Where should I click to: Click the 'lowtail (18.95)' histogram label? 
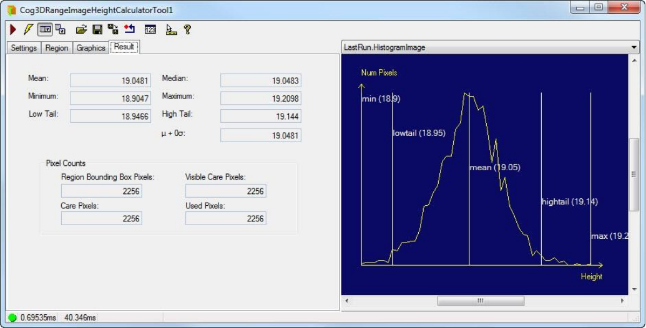(419, 133)
